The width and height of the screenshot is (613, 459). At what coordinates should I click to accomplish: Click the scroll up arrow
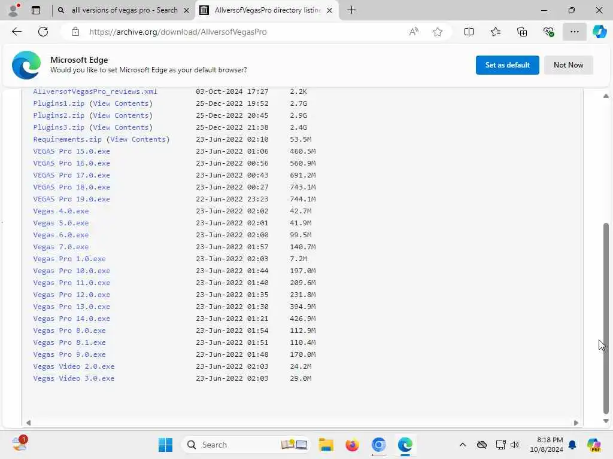point(606,96)
